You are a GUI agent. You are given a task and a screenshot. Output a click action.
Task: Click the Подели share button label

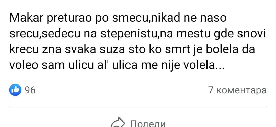tap(148, 123)
